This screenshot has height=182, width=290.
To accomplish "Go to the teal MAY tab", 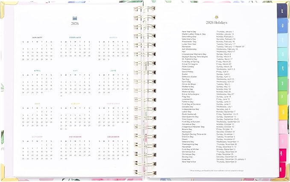I will click(282, 69).
